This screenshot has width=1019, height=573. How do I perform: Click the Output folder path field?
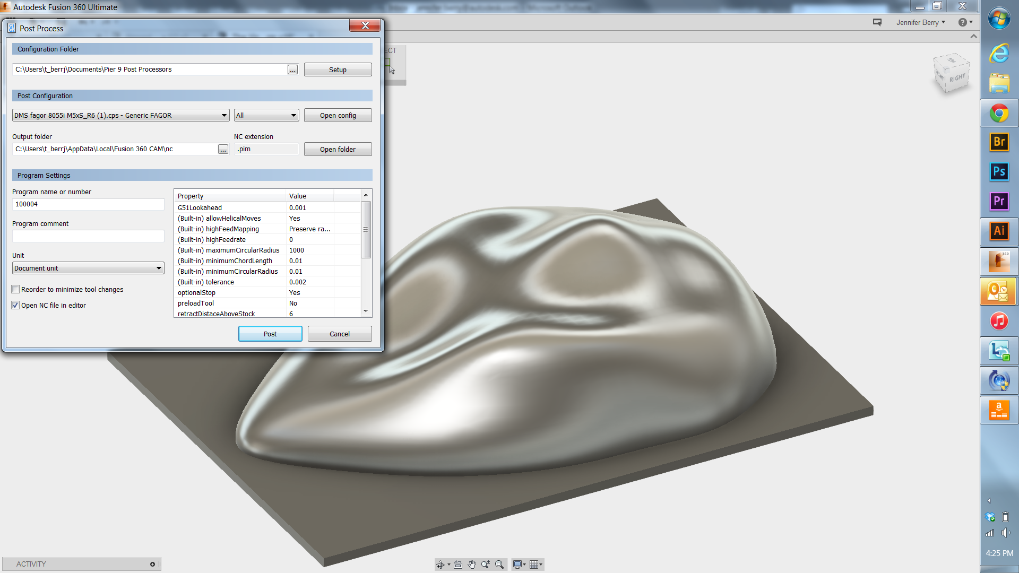pyautogui.click(x=115, y=149)
